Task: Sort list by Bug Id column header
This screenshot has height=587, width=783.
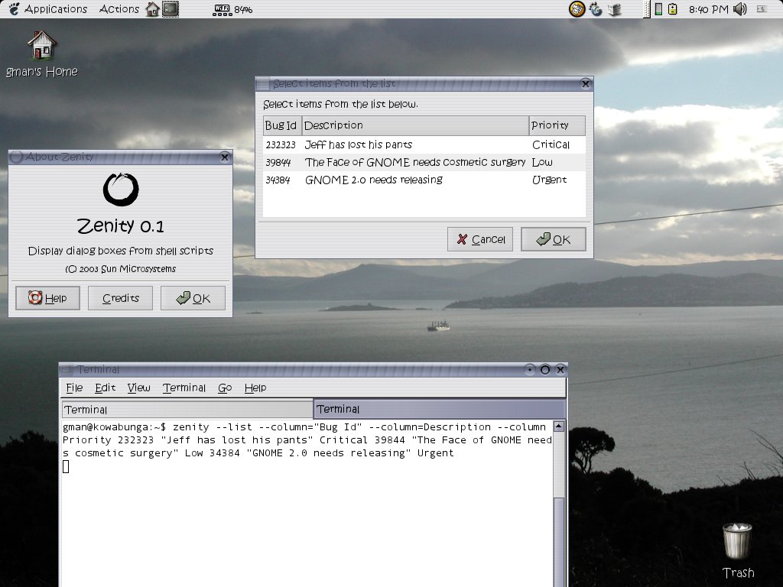Action: click(282, 125)
